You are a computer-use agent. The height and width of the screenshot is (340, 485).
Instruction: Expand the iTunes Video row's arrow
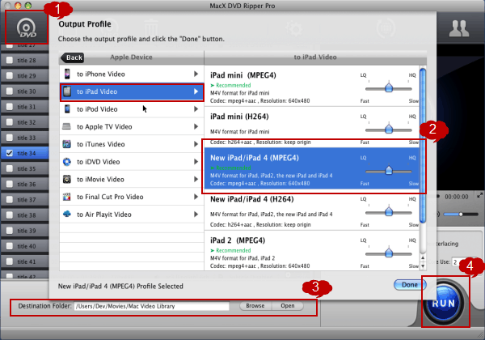[x=196, y=144]
